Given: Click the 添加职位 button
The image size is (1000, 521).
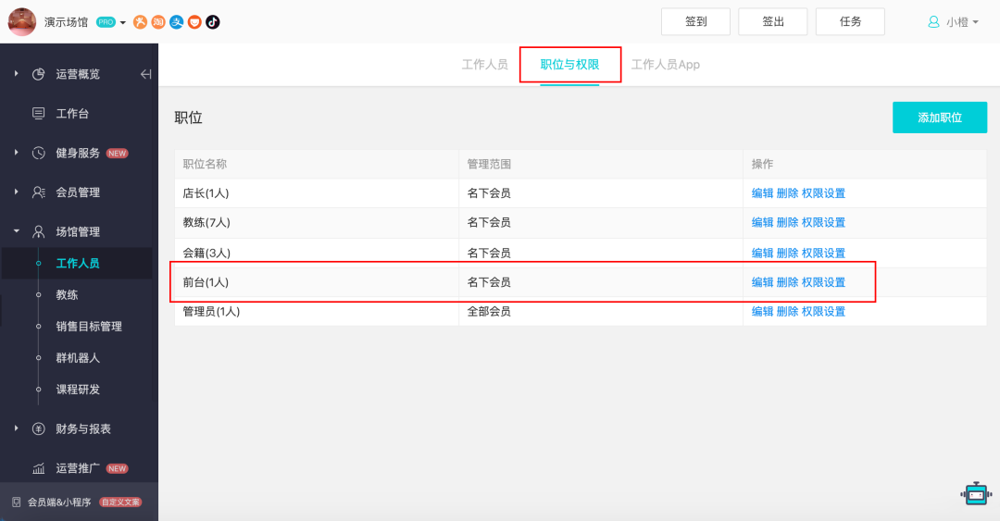Looking at the screenshot, I should 940,118.
